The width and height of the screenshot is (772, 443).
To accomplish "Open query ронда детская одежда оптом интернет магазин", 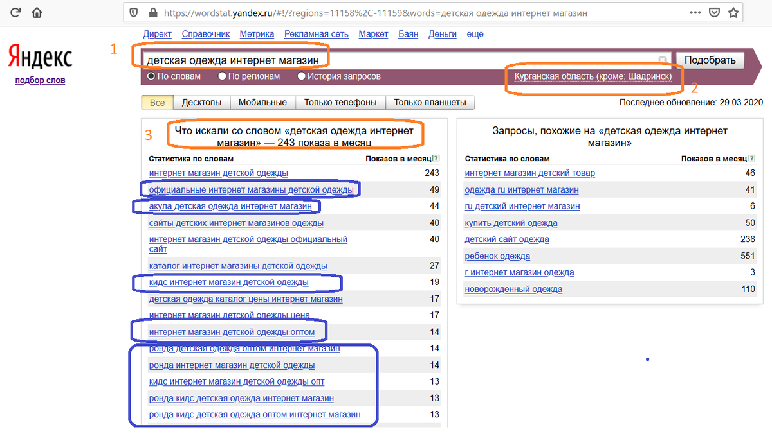I will (244, 348).
